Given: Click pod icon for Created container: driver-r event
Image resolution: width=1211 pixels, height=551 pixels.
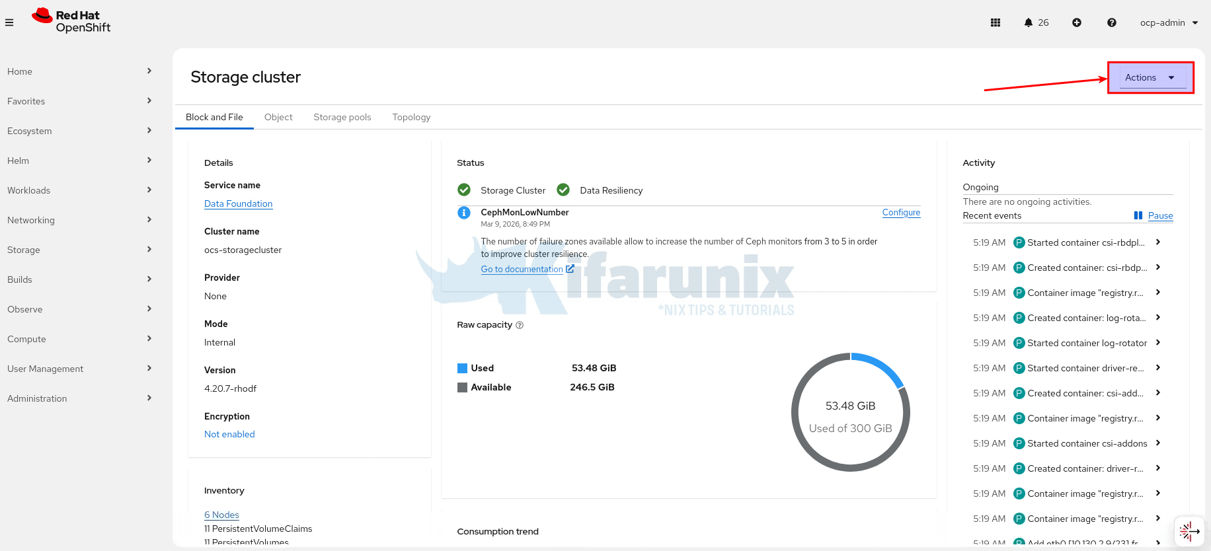Looking at the screenshot, I should click(x=1019, y=468).
